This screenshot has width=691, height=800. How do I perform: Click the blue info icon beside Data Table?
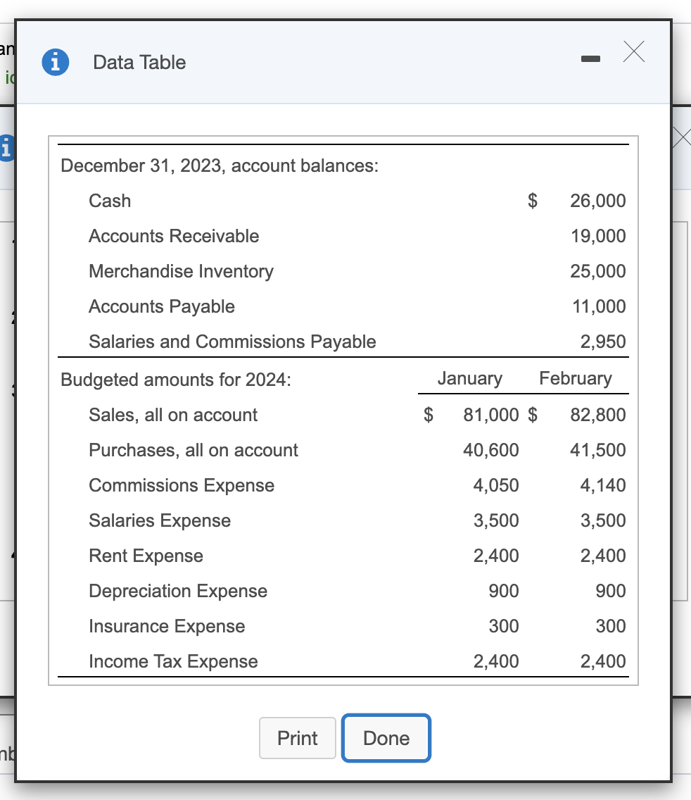pos(55,62)
